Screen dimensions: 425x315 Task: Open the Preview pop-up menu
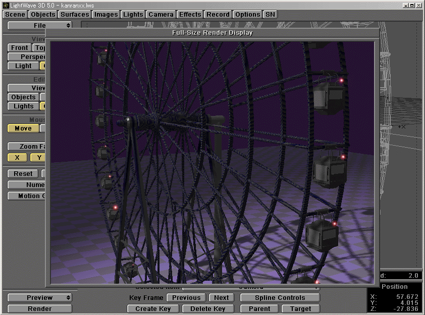point(39,297)
